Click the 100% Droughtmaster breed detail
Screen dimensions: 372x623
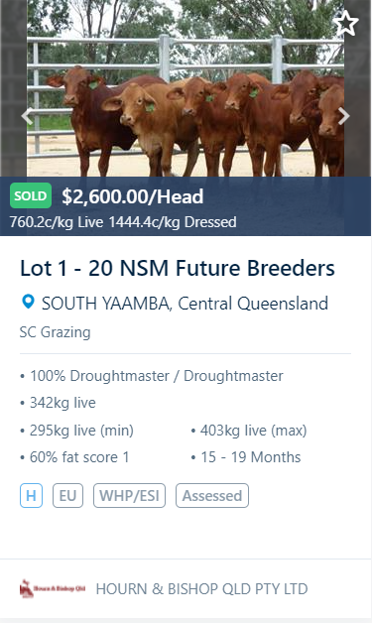152,376
